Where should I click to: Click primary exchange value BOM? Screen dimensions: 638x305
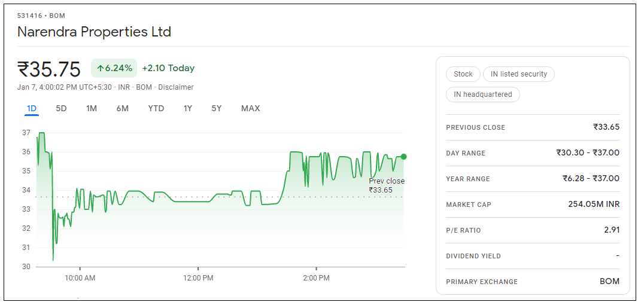[609, 282]
